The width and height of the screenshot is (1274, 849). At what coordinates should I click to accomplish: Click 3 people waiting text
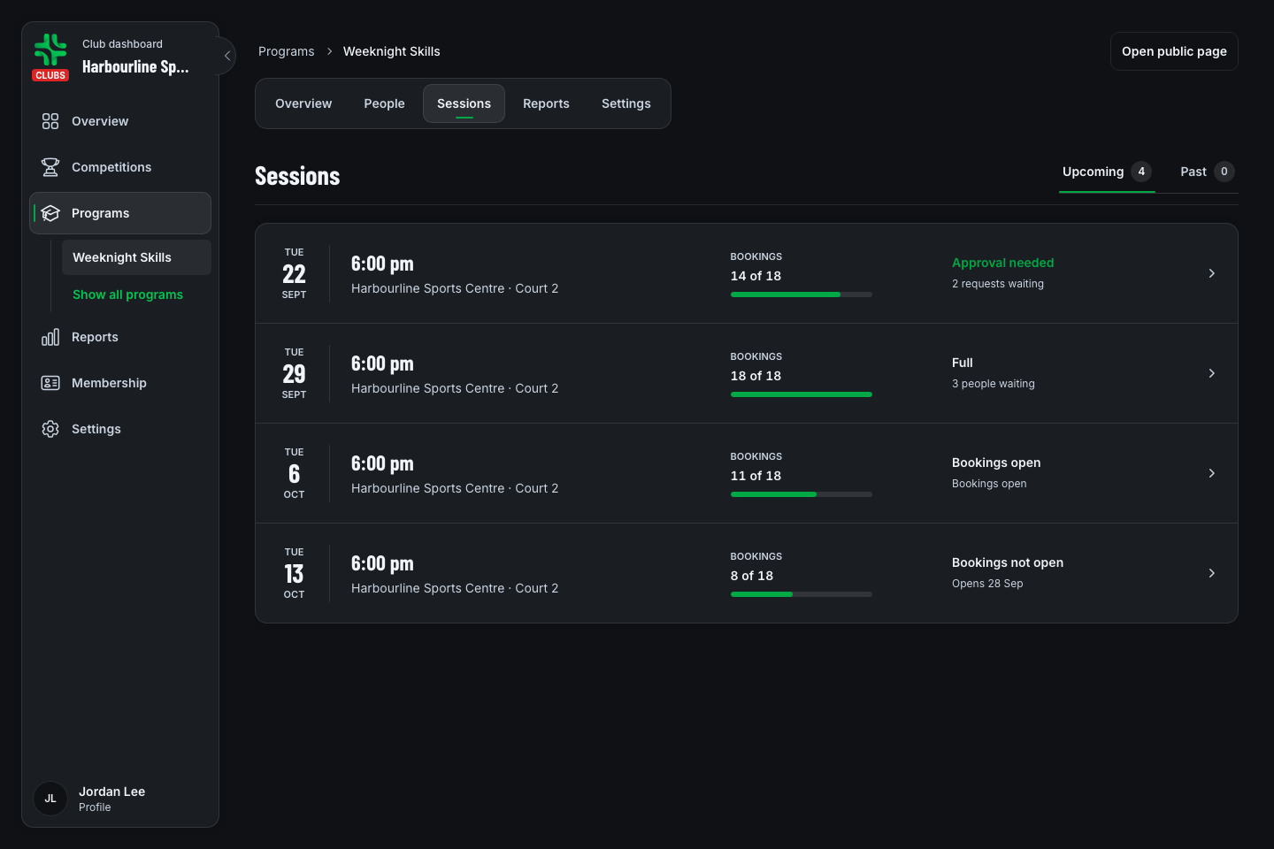[x=994, y=384]
